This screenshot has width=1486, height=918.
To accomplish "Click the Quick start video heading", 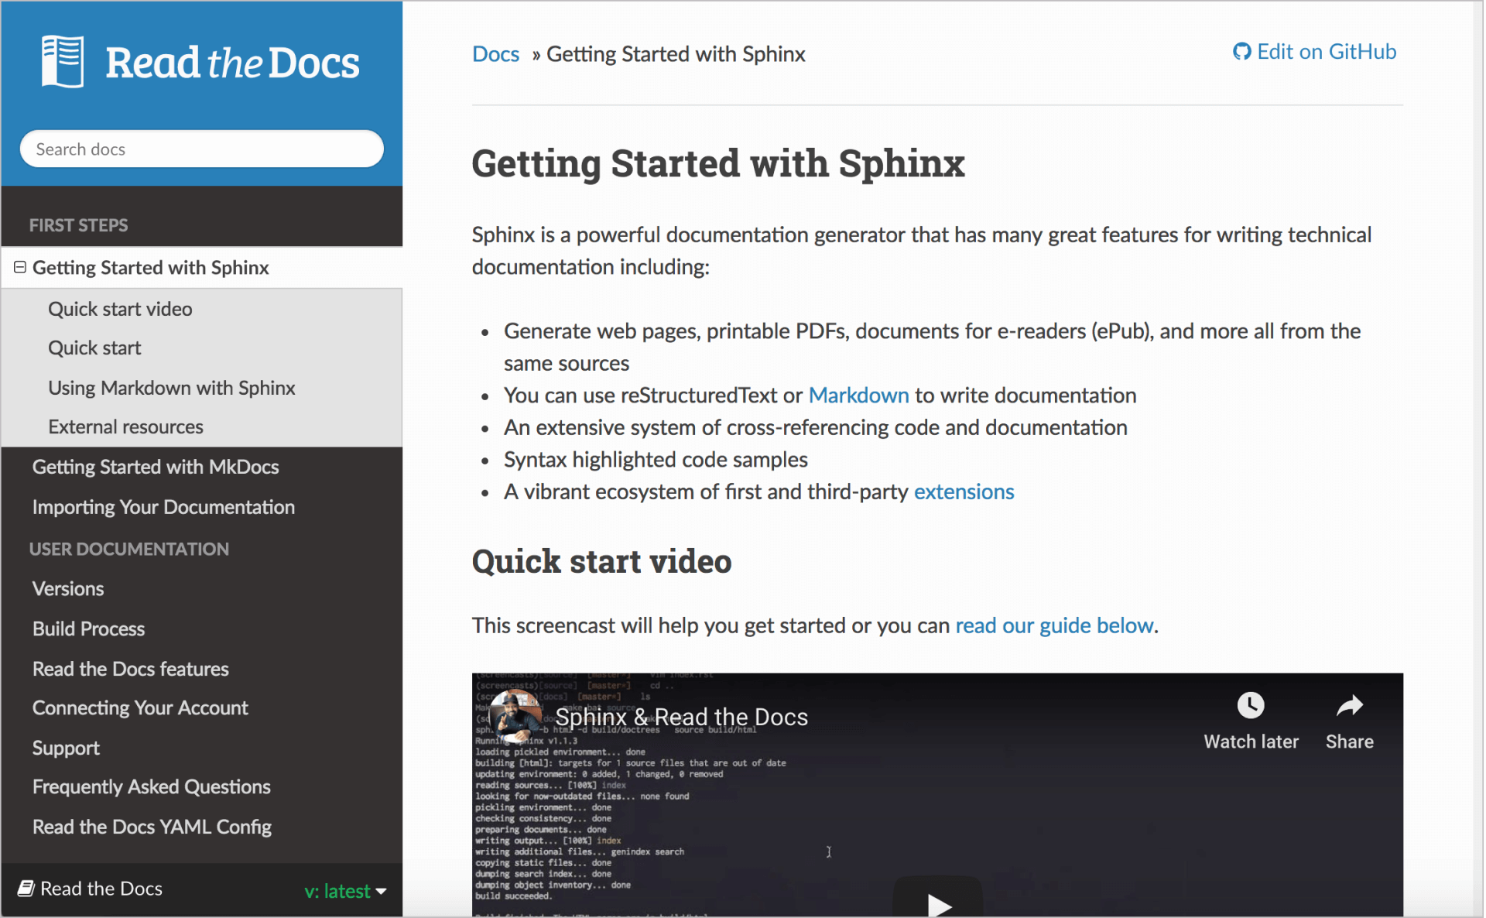I will click(x=601, y=561).
